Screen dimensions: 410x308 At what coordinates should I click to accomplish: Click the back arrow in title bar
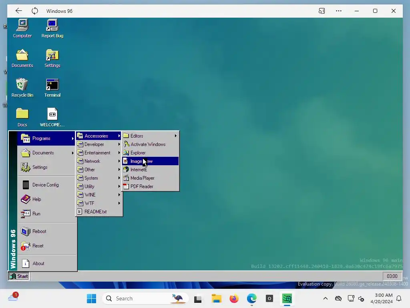click(18, 11)
